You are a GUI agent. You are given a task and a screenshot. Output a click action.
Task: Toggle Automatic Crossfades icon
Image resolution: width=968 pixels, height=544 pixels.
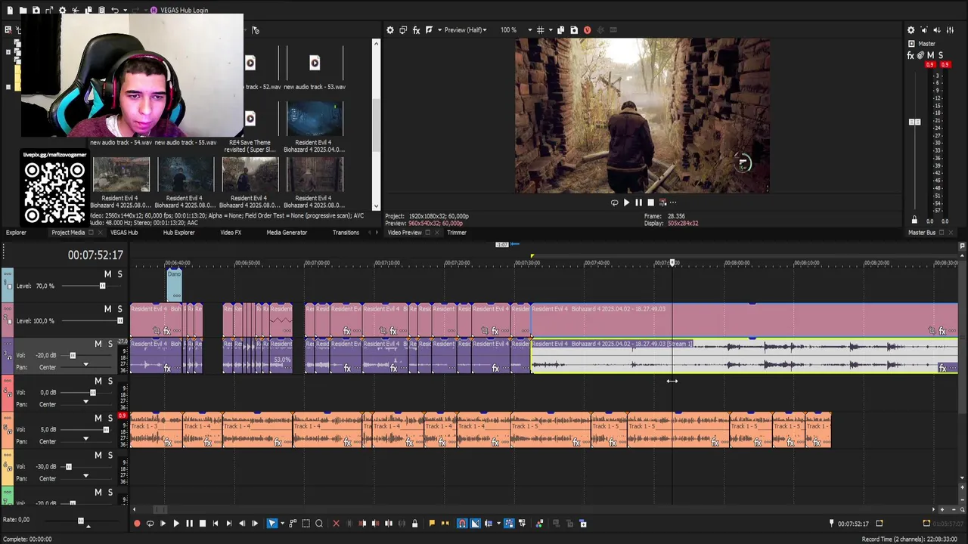[474, 523]
